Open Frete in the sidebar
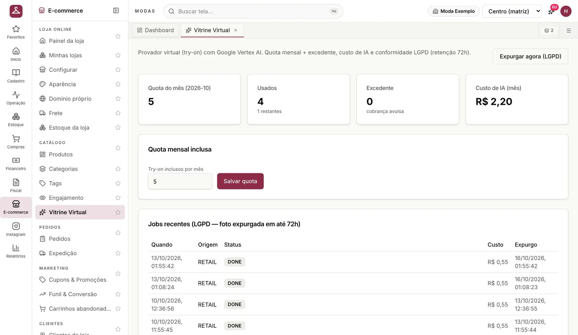The width and height of the screenshot is (578, 335). tap(80, 113)
